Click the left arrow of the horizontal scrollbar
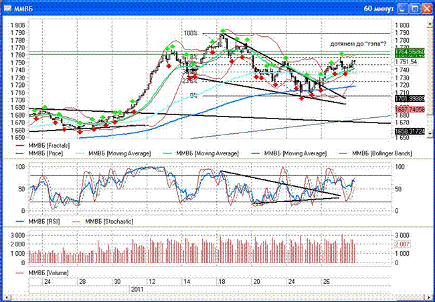 pos(6,297)
